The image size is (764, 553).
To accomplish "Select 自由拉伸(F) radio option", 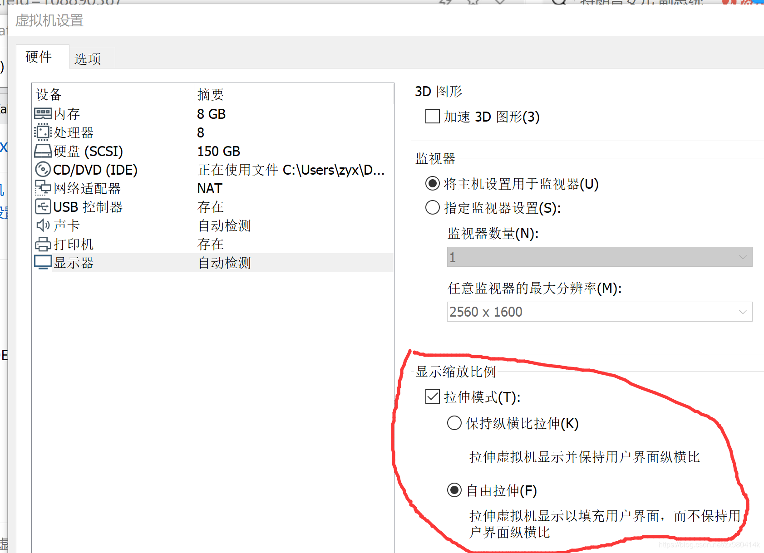I will (454, 490).
